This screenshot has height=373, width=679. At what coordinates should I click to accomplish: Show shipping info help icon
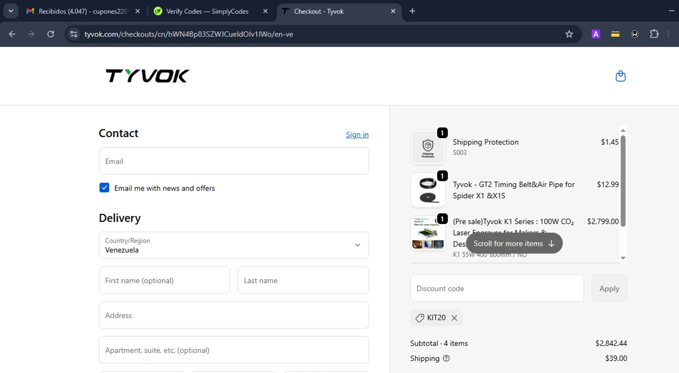click(x=446, y=358)
